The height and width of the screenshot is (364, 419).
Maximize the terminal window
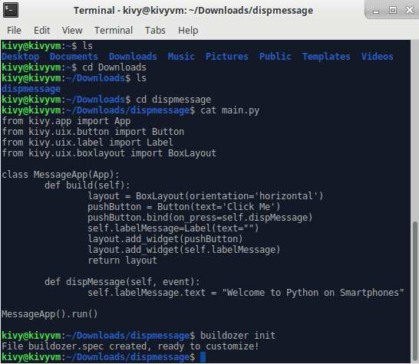click(393, 10)
